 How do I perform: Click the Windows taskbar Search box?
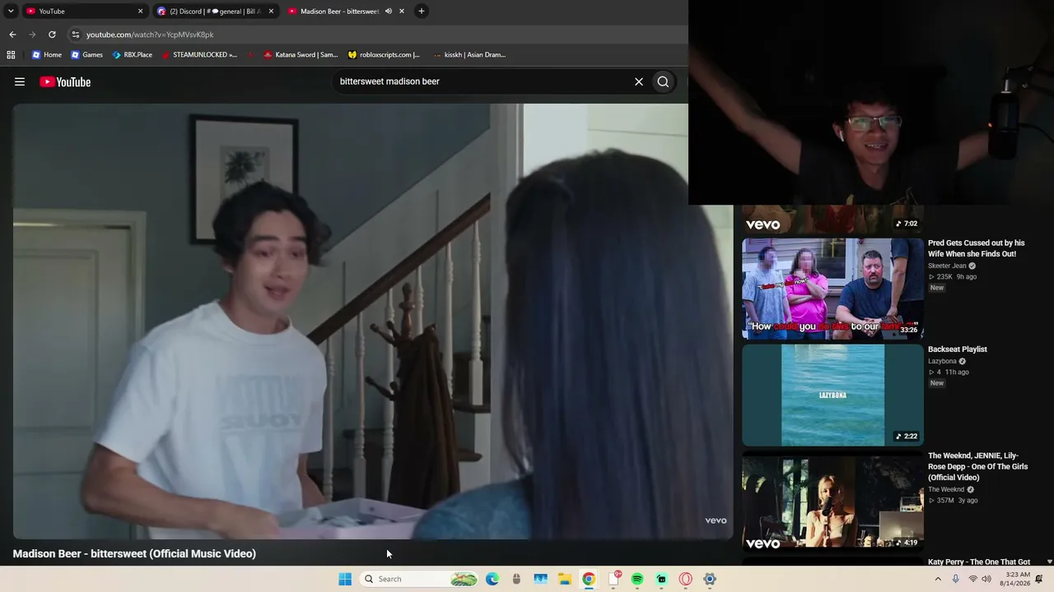(x=420, y=579)
